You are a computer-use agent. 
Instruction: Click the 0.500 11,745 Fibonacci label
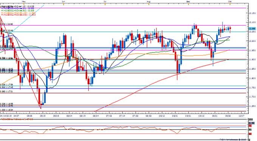point(6,87)
